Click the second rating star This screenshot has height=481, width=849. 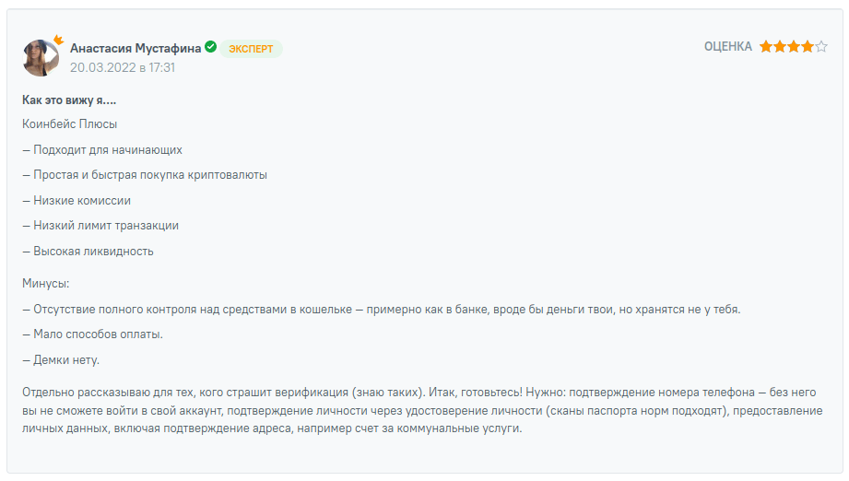pyautogui.click(x=779, y=47)
